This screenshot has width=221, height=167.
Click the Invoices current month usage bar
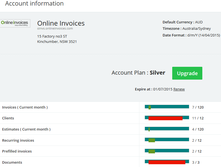pos(167,107)
